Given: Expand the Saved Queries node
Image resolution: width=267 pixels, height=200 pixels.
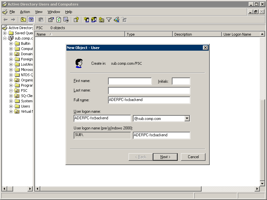Looking at the screenshot, I should tap(5, 33).
